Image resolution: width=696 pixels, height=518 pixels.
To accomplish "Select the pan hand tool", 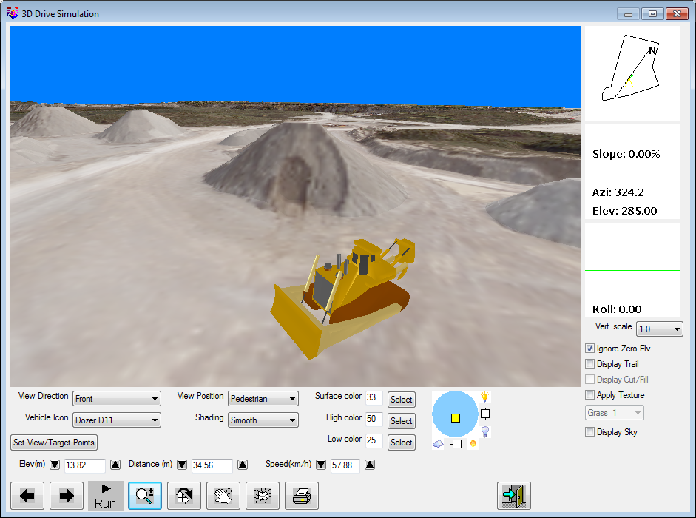I will pos(223,495).
